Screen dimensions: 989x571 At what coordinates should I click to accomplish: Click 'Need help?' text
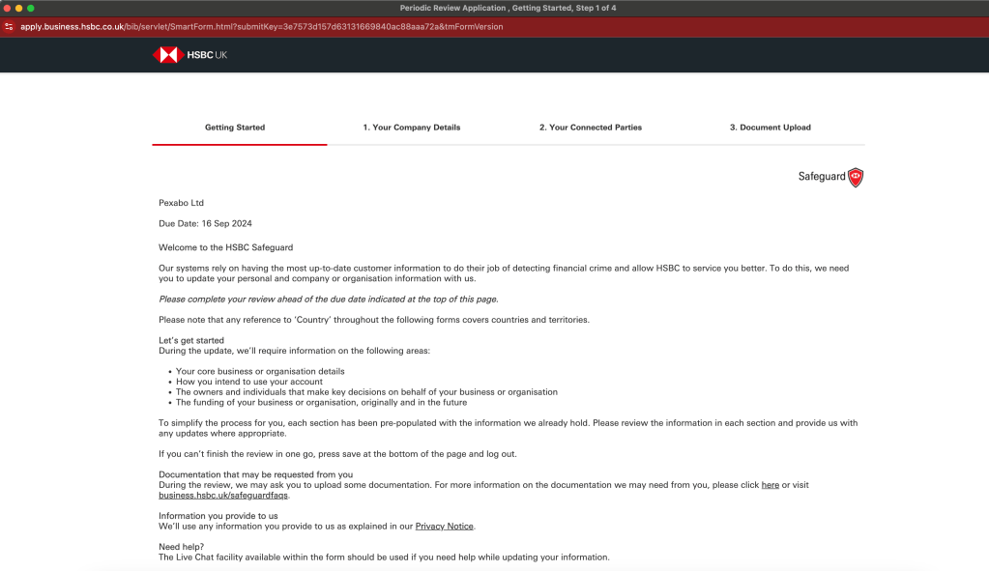(181, 547)
